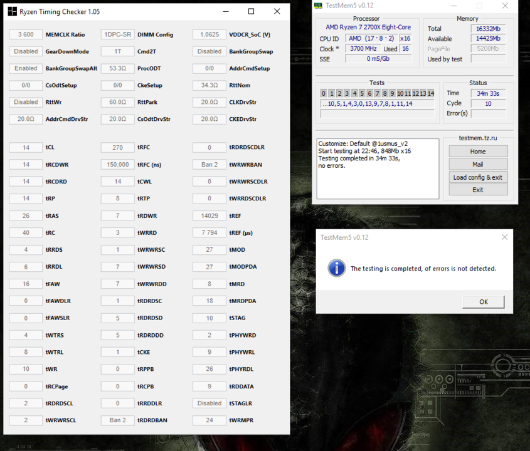The image size is (530, 451).
Task: Click the Total memory 16332Mb field
Action: click(x=488, y=29)
